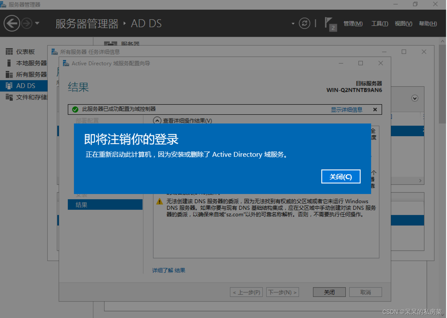Select the 结果 step in wizard
Screen dimensions: 447x318
click(x=105, y=205)
